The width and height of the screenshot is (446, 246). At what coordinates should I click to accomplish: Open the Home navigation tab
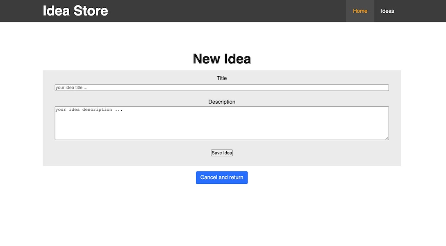pyautogui.click(x=360, y=11)
